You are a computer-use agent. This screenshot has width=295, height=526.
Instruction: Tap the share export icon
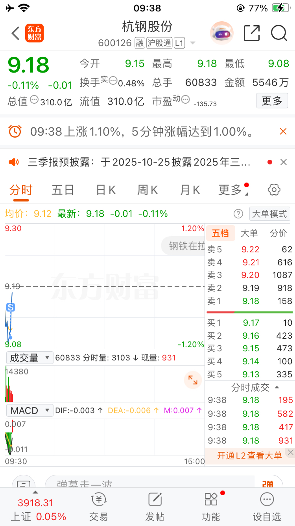[252, 33]
